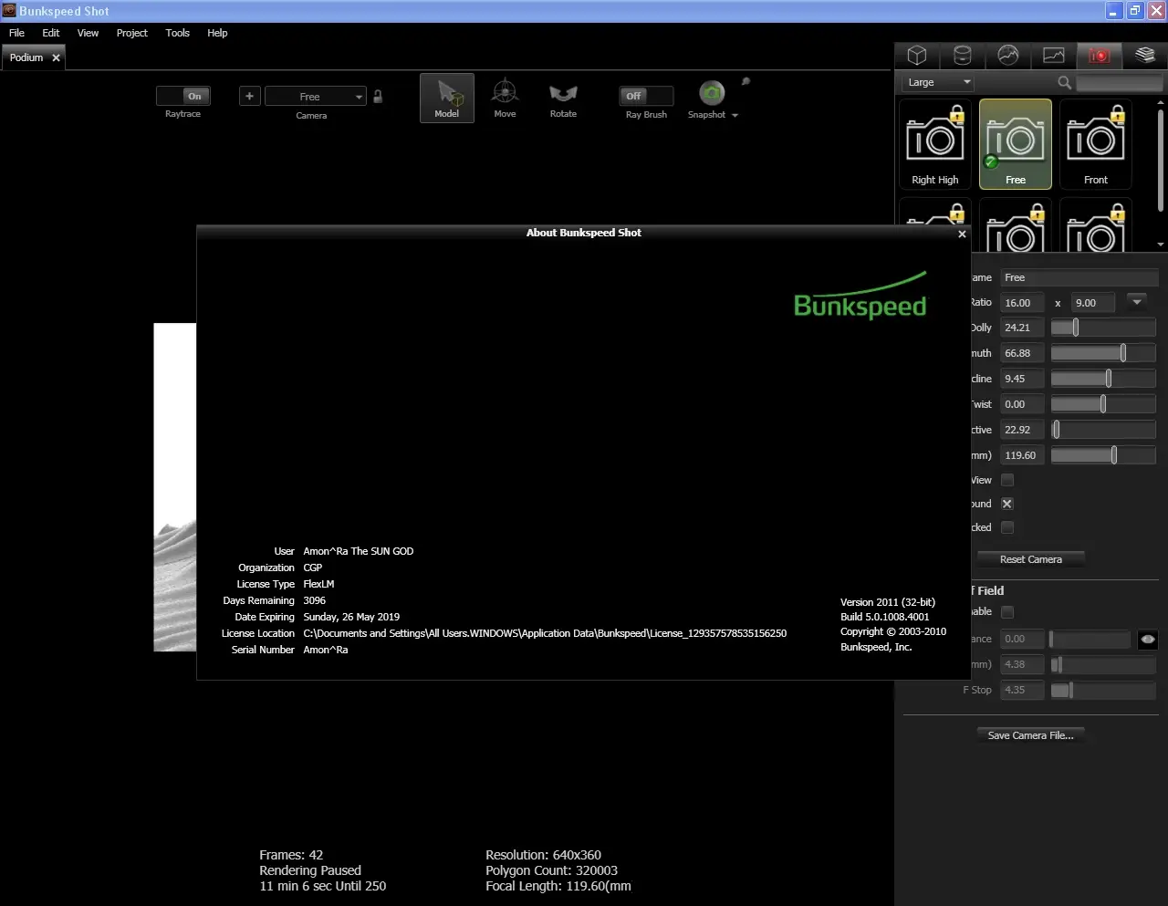Click the 'Polygon Count: 320003' status text
This screenshot has height=906, width=1168.
[551, 870]
